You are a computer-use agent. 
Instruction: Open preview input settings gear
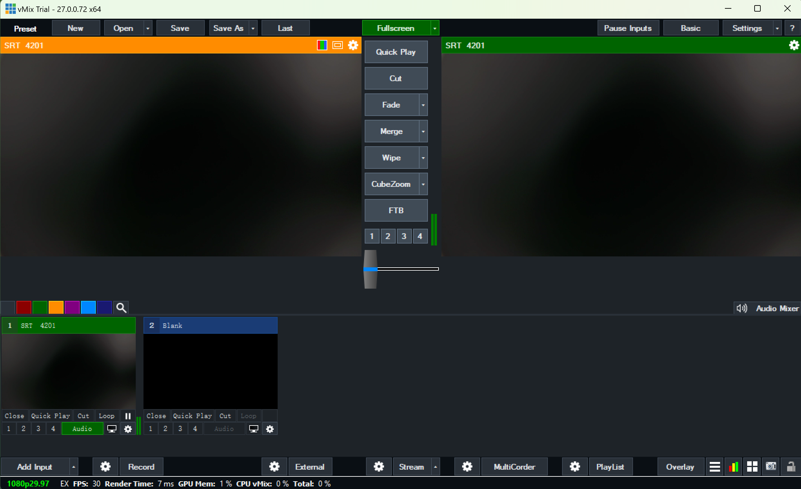(353, 45)
